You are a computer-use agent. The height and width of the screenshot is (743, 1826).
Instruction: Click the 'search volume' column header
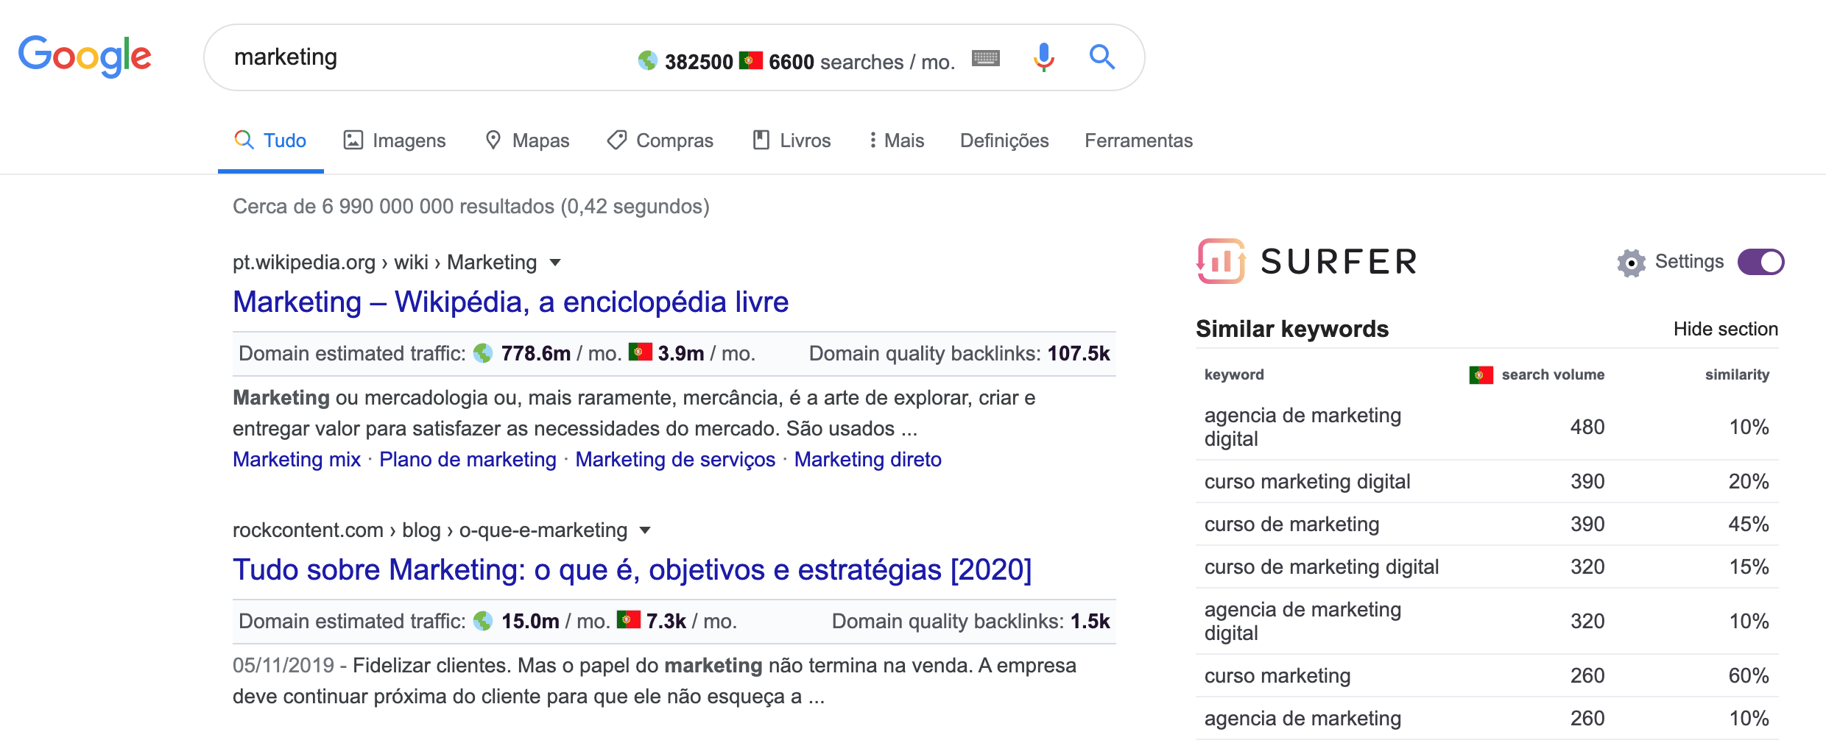[1553, 375]
